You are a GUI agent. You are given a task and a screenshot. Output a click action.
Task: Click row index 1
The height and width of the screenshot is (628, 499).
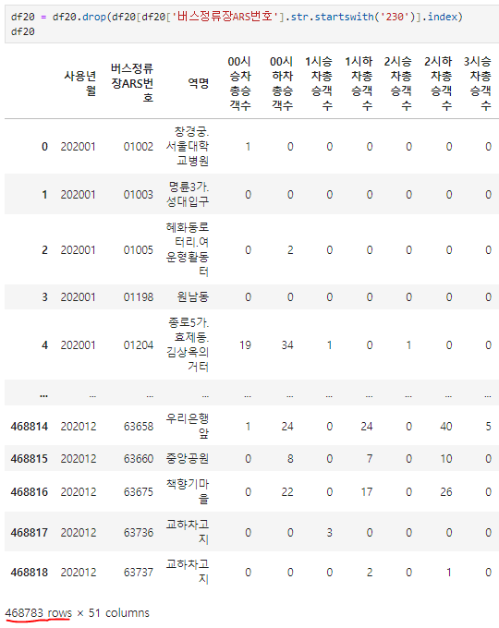[x=44, y=195]
